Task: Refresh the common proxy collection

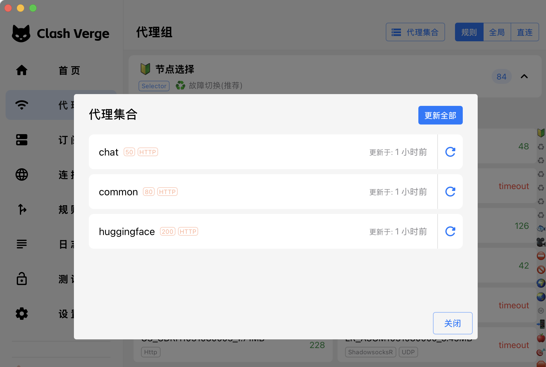Action: pos(450,192)
